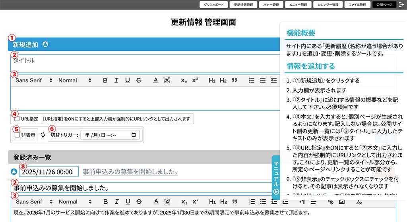Image resolution: width=407 pixels, height=222 pixels.
Task: Click the 機能概要 heading in manual panel
Action: pos(301,33)
